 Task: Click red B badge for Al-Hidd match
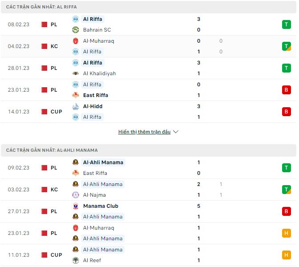[286, 112]
